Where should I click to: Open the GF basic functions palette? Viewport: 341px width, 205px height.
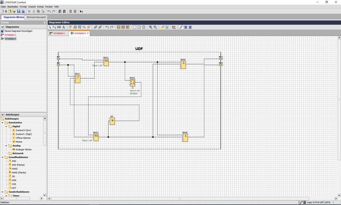[x=123, y=27]
